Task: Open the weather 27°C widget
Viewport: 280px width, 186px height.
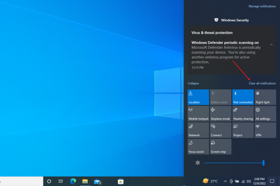Action: 210,181
